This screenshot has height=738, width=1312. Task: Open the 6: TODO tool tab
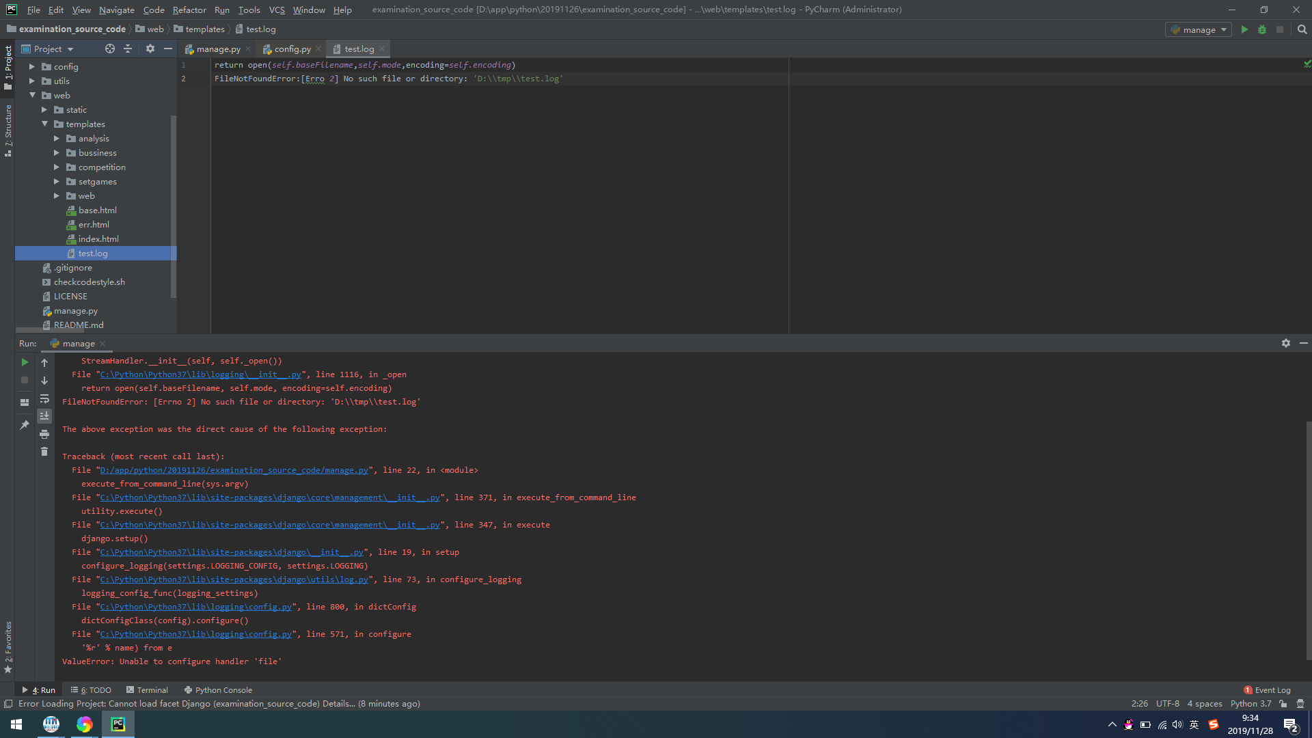91,689
